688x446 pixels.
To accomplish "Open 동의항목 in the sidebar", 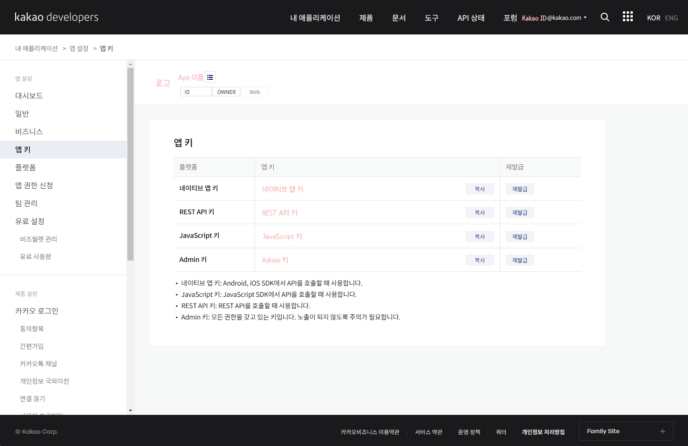I will [32, 329].
